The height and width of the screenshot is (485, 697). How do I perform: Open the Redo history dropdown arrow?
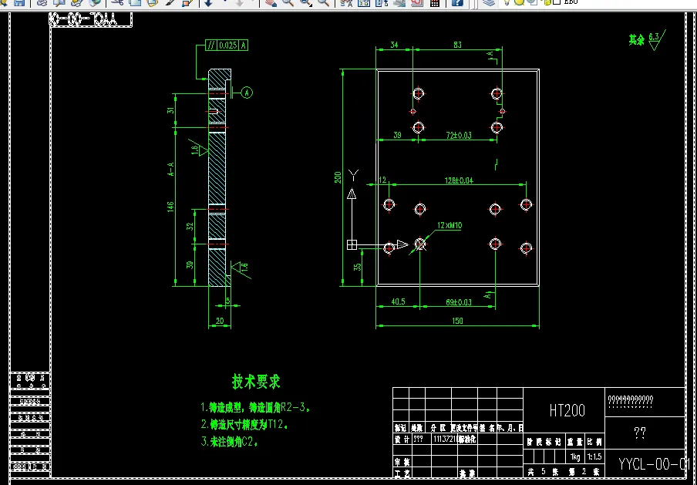(252, 2)
